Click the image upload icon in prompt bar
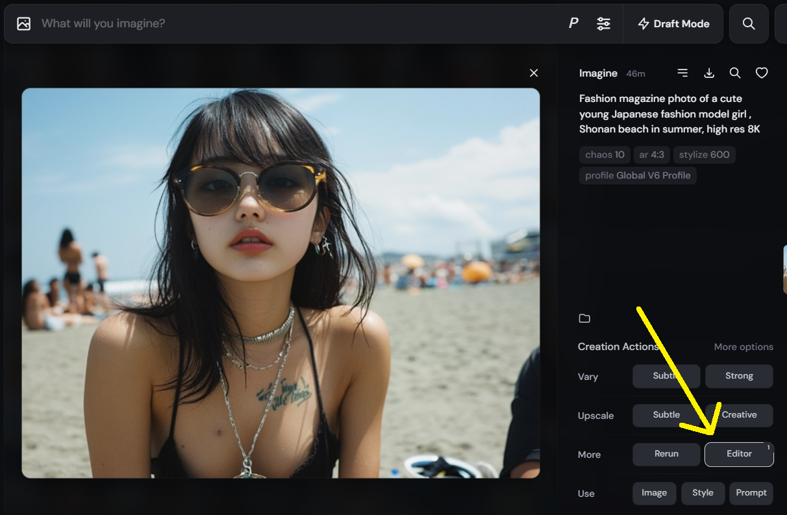787x515 pixels. 24,23
